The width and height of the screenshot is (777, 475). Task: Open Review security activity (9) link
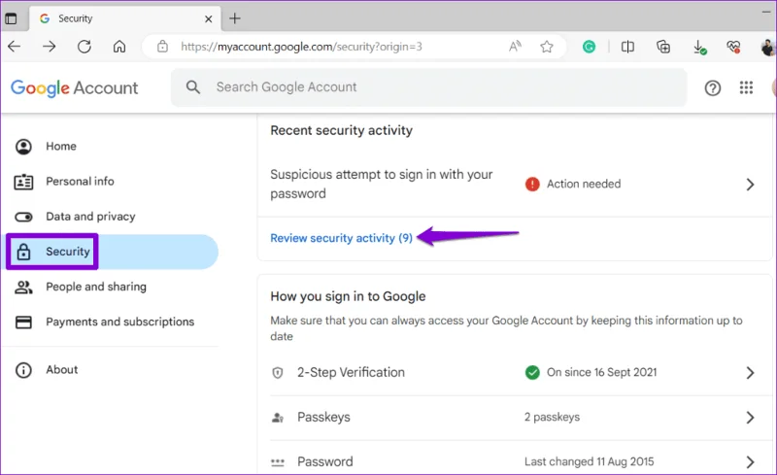(342, 239)
